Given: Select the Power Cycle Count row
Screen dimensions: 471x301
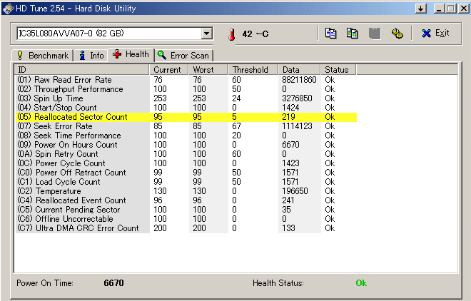Looking at the screenshot, I should 186,163.
